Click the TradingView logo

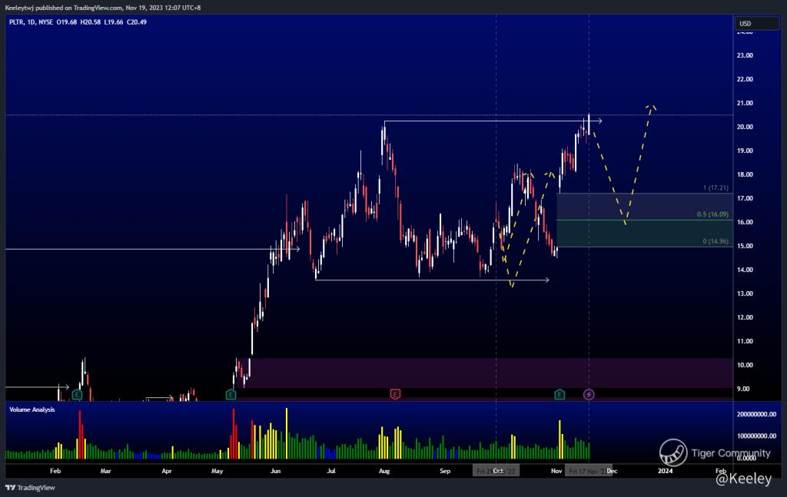click(x=30, y=488)
